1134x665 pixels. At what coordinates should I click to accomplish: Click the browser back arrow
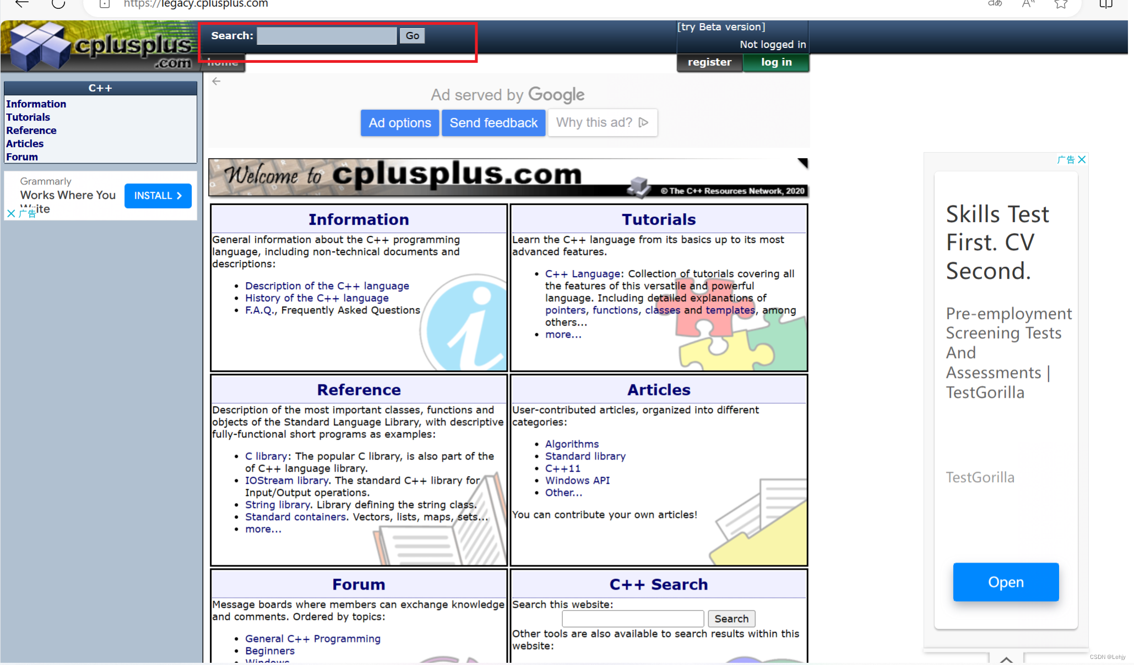coord(21,4)
